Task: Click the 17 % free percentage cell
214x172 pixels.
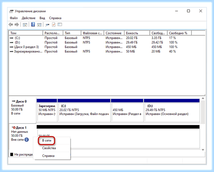Action: click(x=172, y=38)
